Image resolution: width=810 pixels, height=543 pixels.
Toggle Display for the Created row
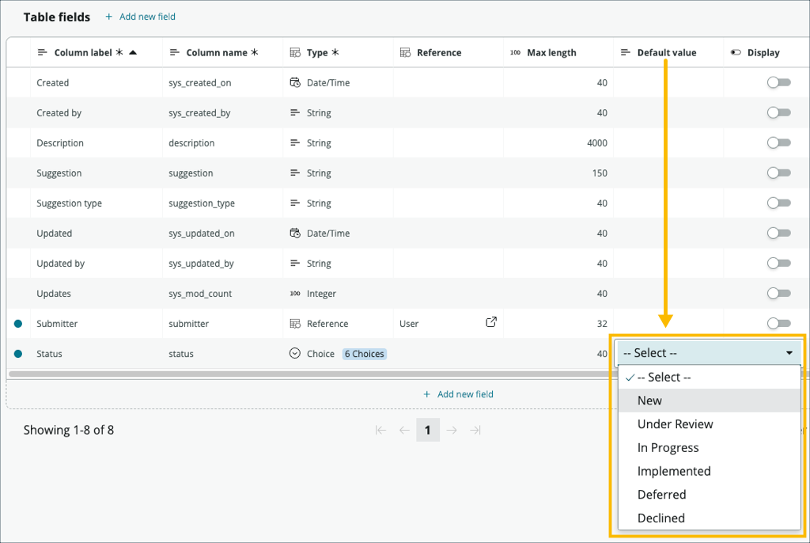778,82
